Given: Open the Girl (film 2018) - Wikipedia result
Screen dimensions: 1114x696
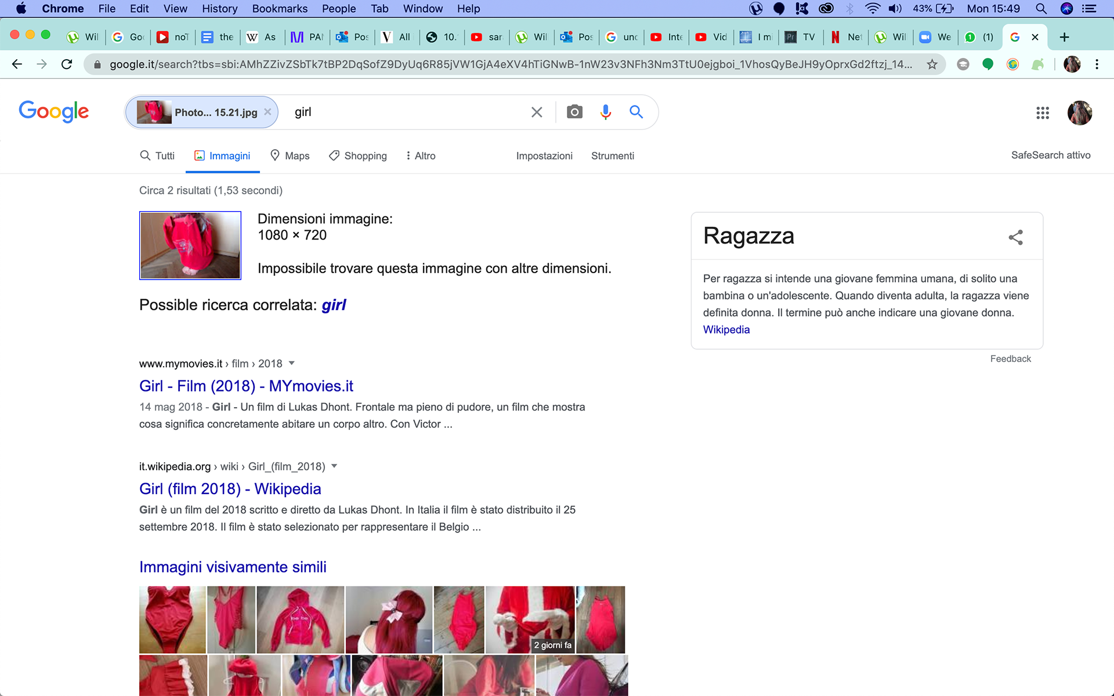Looking at the screenshot, I should [x=230, y=488].
